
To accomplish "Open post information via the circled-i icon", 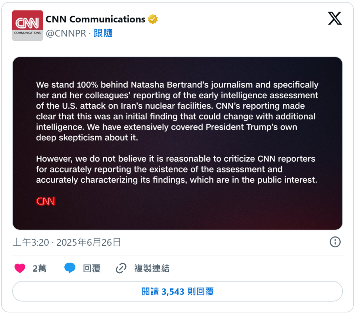I will click(335, 242).
